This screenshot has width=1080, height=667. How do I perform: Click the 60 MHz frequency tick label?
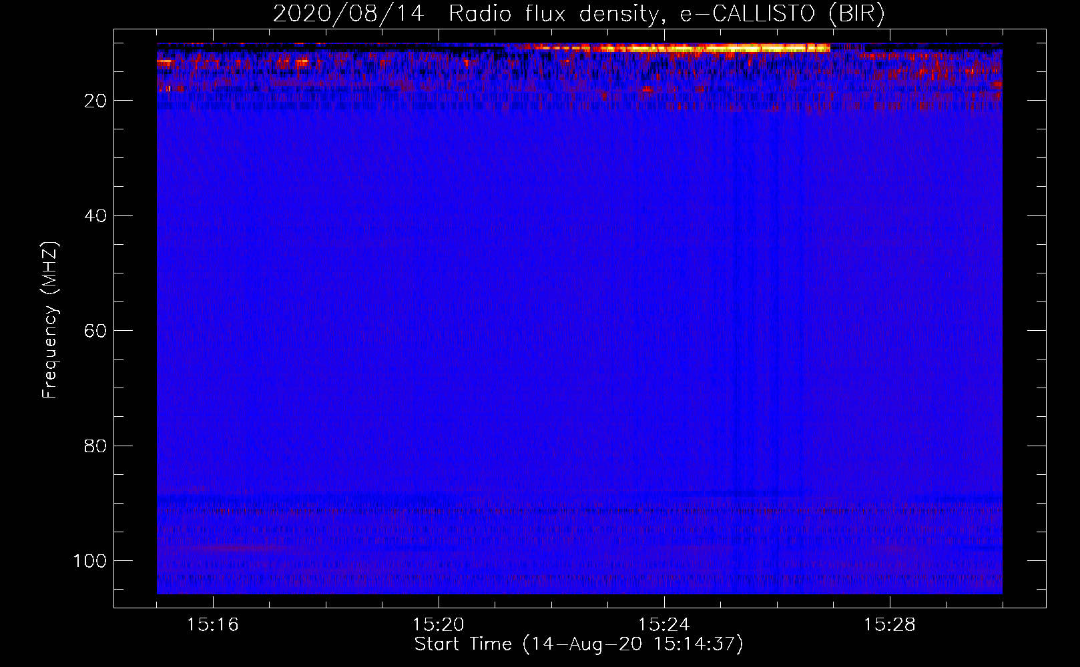[95, 331]
